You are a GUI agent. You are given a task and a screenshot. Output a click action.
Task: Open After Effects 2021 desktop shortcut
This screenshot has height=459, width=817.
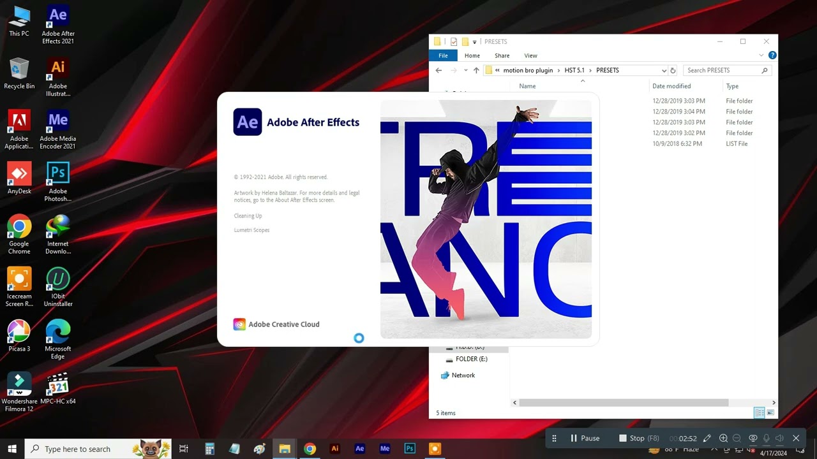(58, 25)
